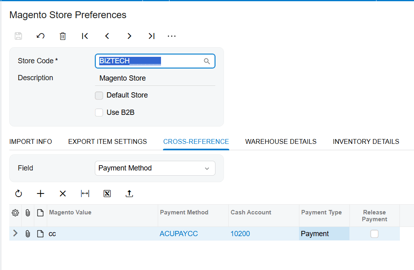Image resolution: width=414 pixels, height=270 pixels.
Task: Toggle the Default Store checkbox
Action: coord(99,96)
